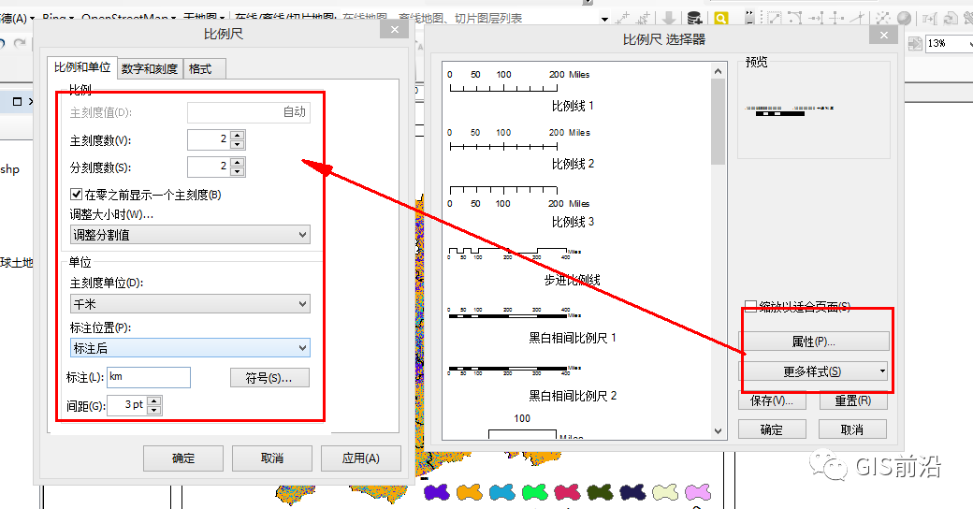The height and width of the screenshot is (509, 973).
Task: Click the style list scrollbar up arrow
Action: point(718,71)
